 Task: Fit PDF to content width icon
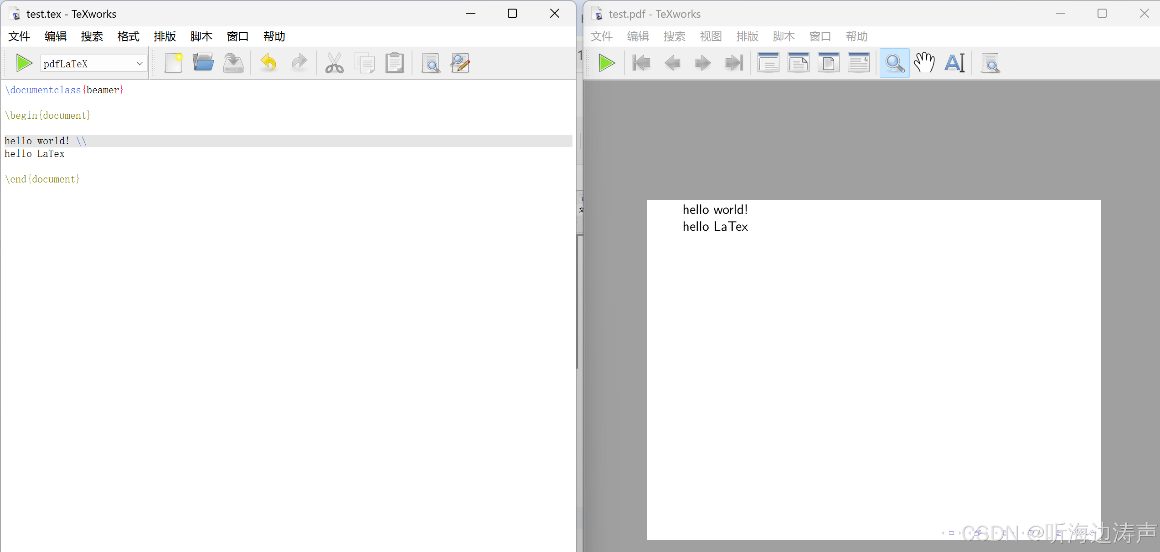859,63
